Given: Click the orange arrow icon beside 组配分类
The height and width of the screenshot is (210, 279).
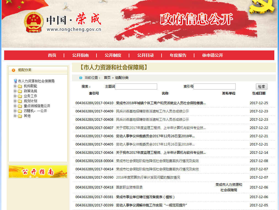Looking at the screenshot, I should coord(14,70).
